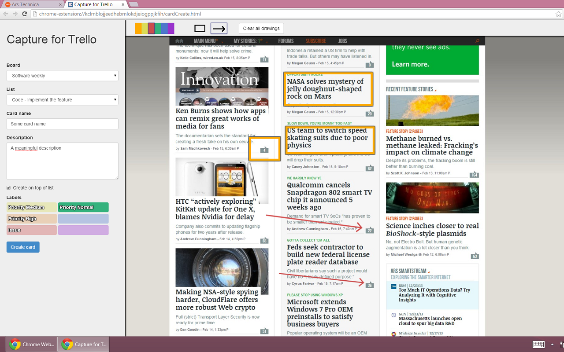Pick the yellow drawing color
The width and height of the screenshot is (564, 352).
click(145, 29)
